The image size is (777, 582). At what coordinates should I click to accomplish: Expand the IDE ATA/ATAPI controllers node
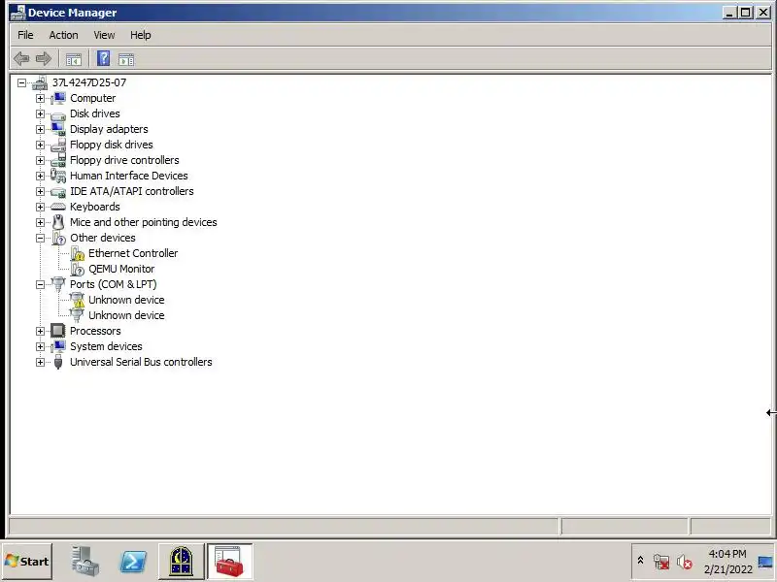(x=40, y=191)
